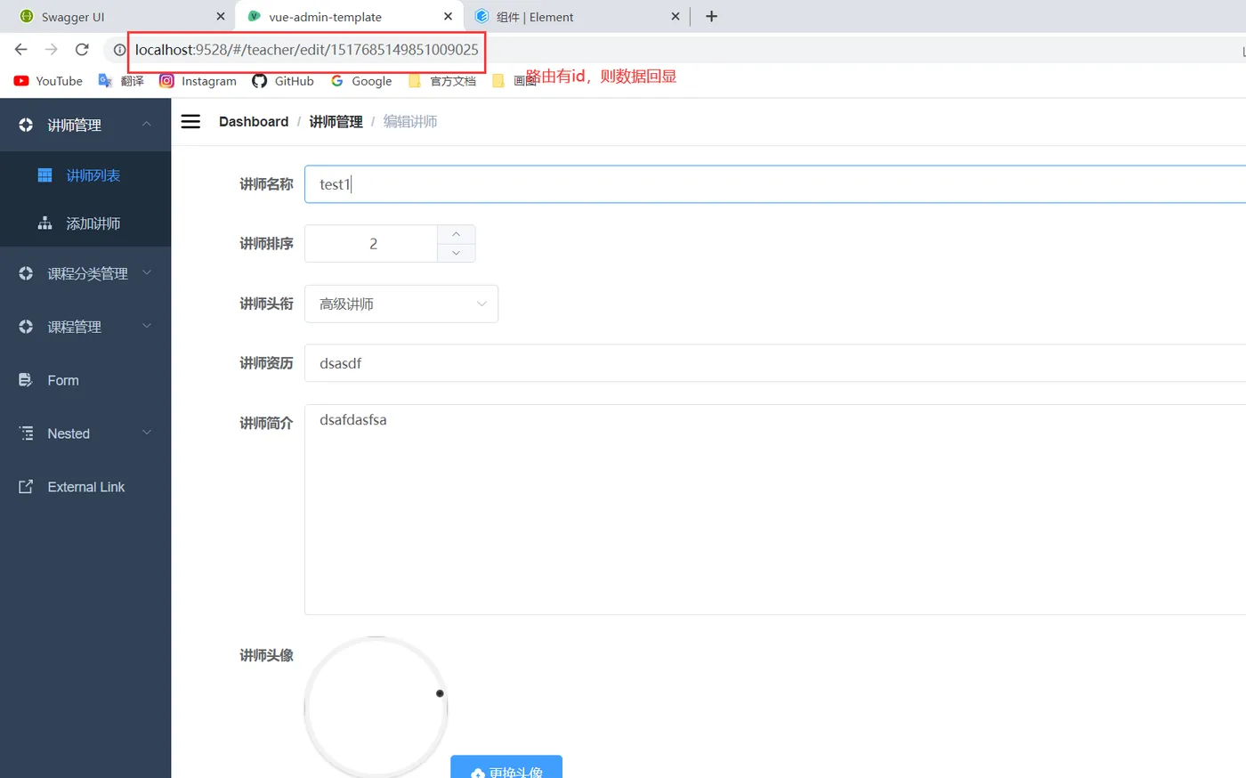Screen dimensions: 1246x778
Task: Click the External Link icon
Action: click(26, 487)
